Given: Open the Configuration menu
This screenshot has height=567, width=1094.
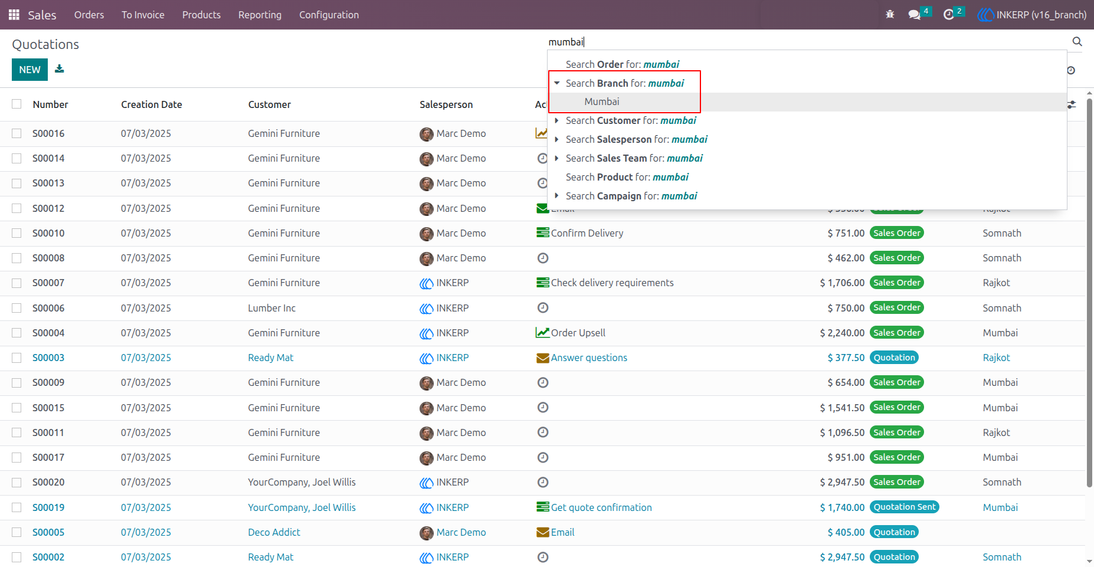Looking at the screenshot, I should coord(329,15).
